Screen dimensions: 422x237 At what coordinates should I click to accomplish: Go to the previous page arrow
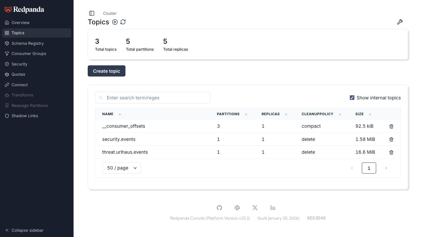tap(352, 168)
